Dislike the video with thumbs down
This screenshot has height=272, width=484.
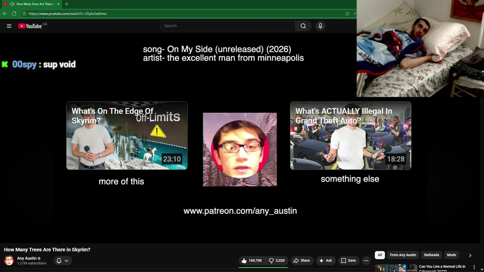pos(277,260)
